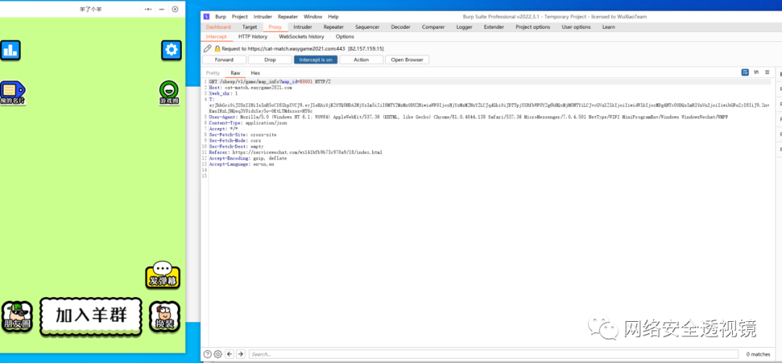
Task: Switch to the Repeater tool tab
Action: (334, 27)
